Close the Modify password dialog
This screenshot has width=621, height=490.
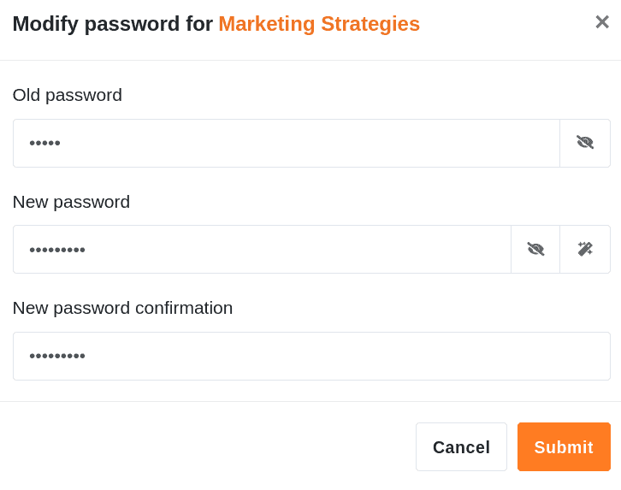pos(601,22)
